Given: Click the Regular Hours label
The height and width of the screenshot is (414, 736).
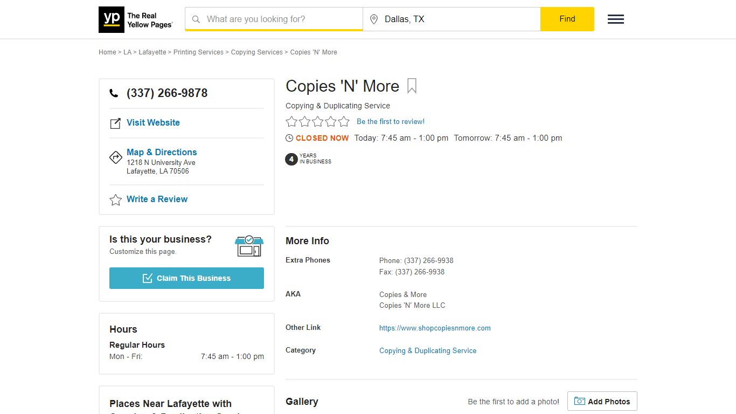Looking at the screenshot, I should 137,345.
